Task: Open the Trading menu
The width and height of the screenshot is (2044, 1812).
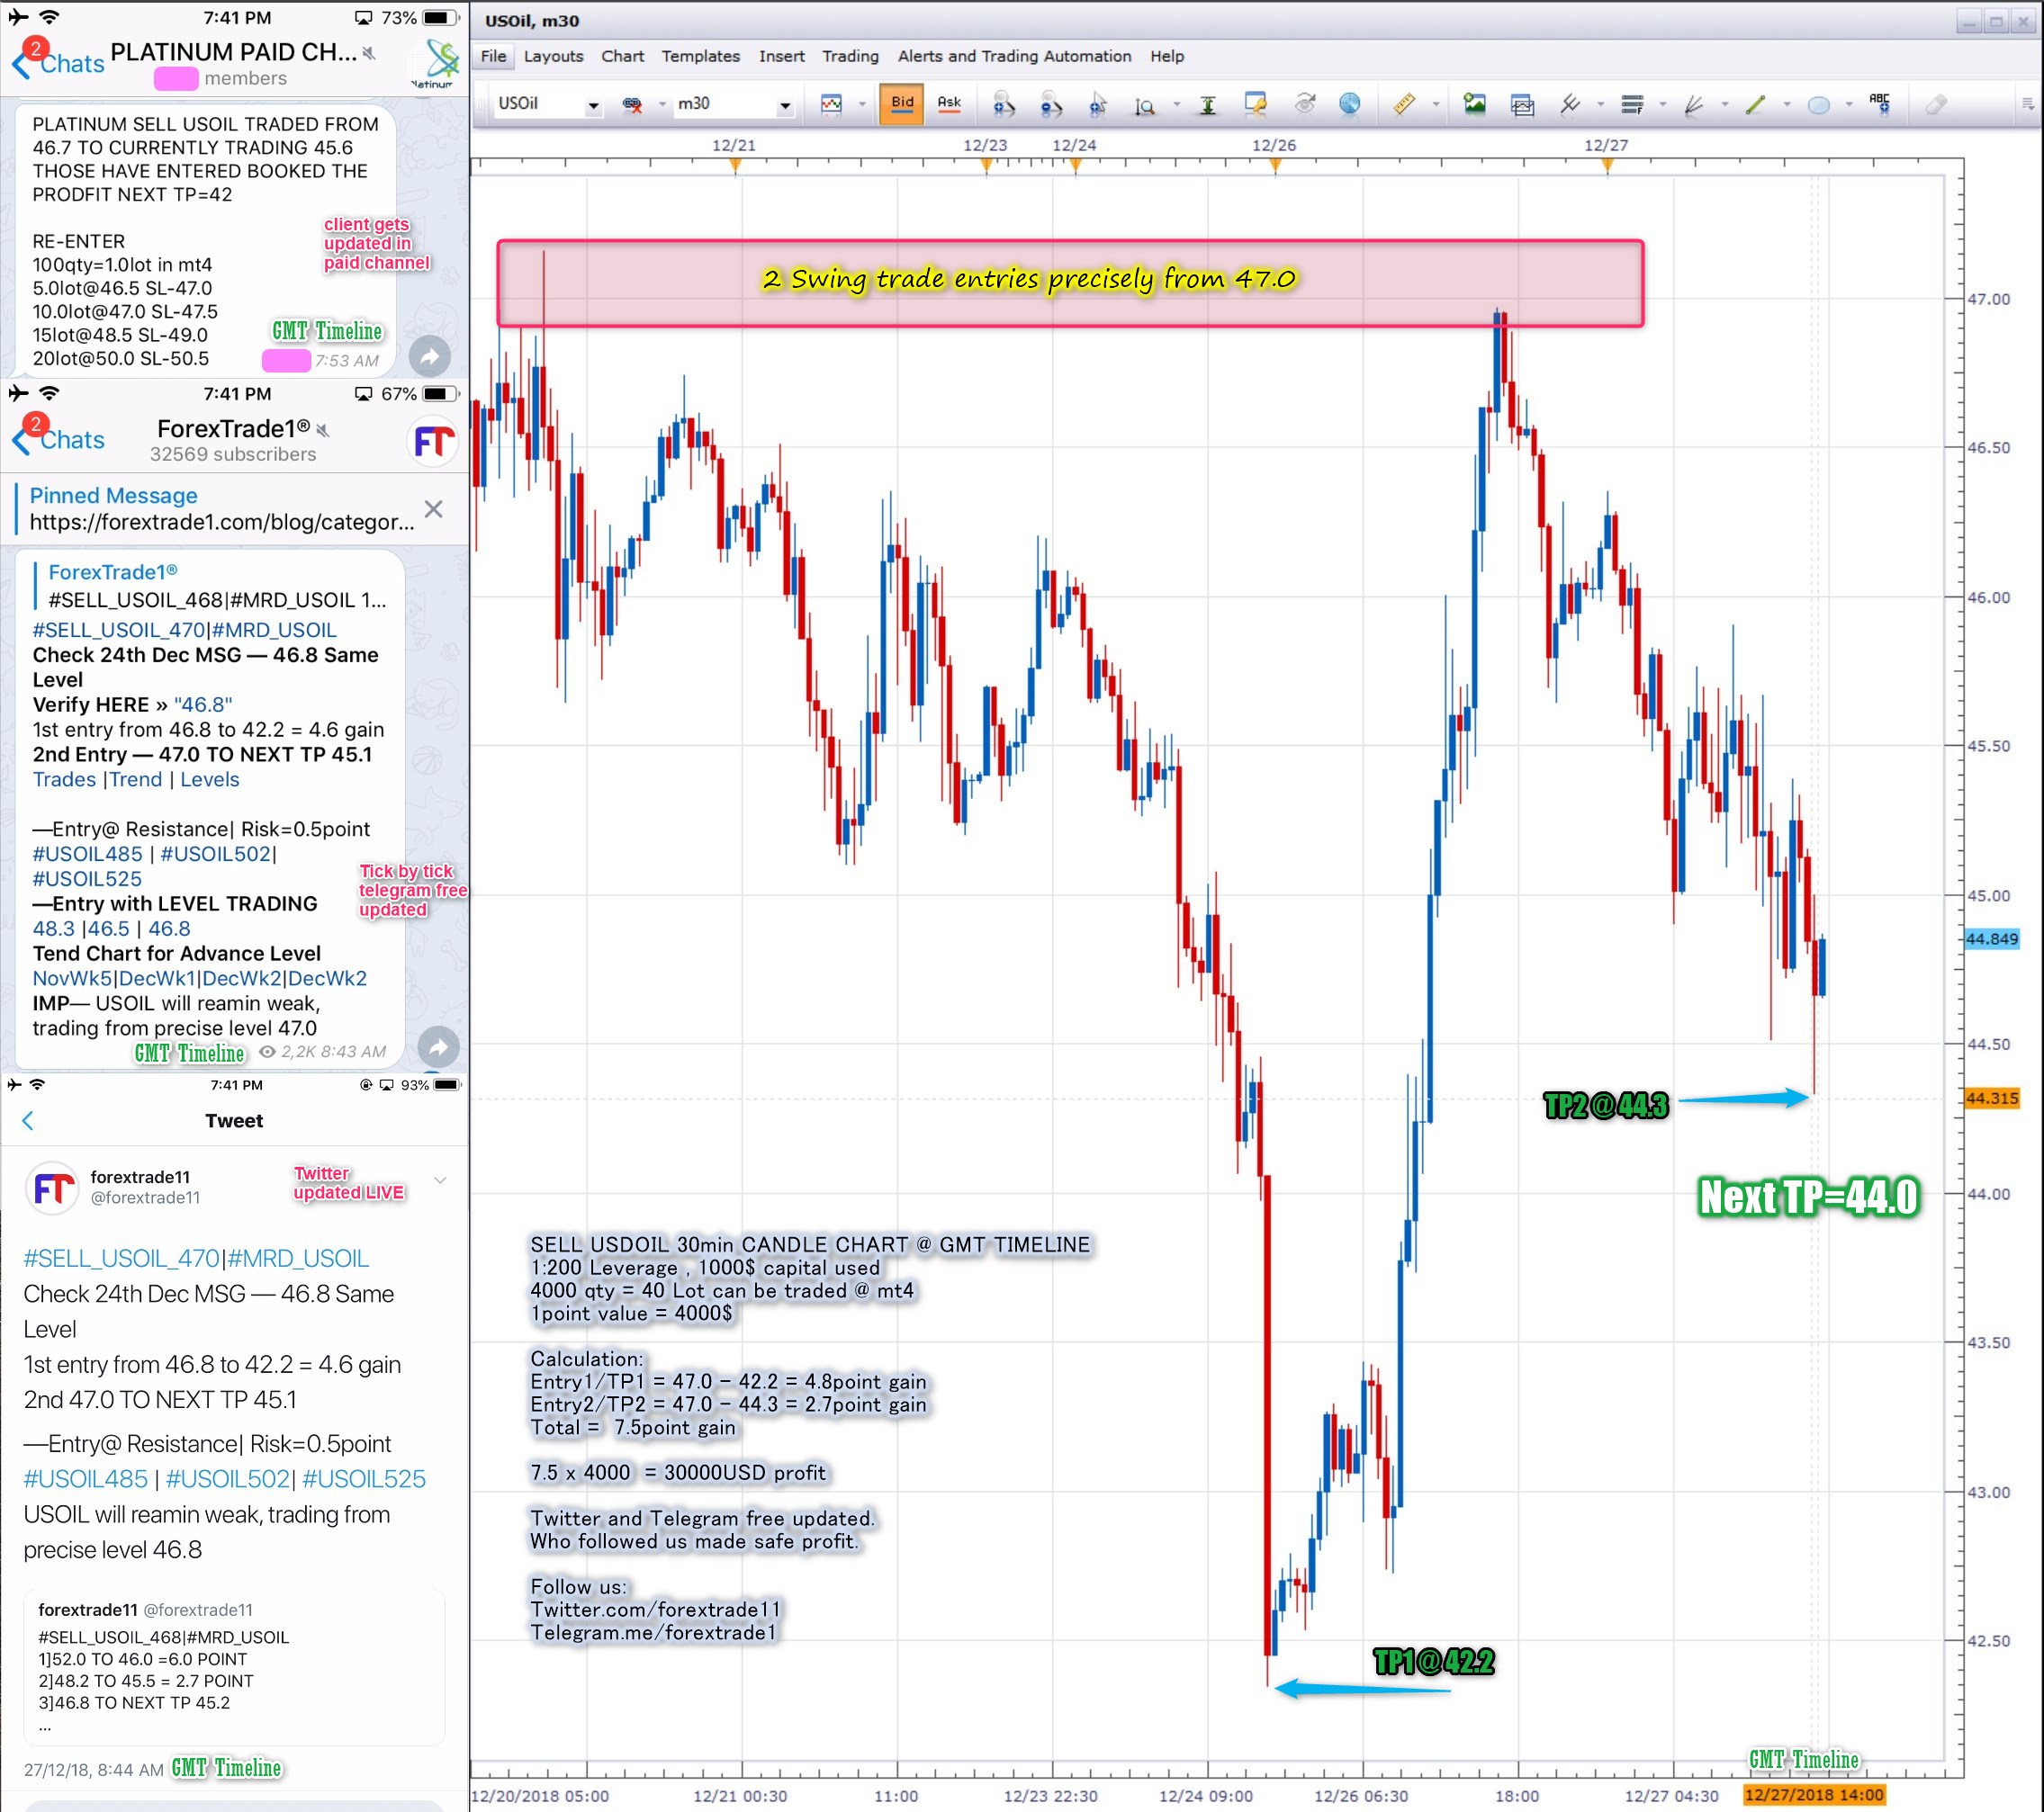Action: pyautogui.click(x=850, y=56)
